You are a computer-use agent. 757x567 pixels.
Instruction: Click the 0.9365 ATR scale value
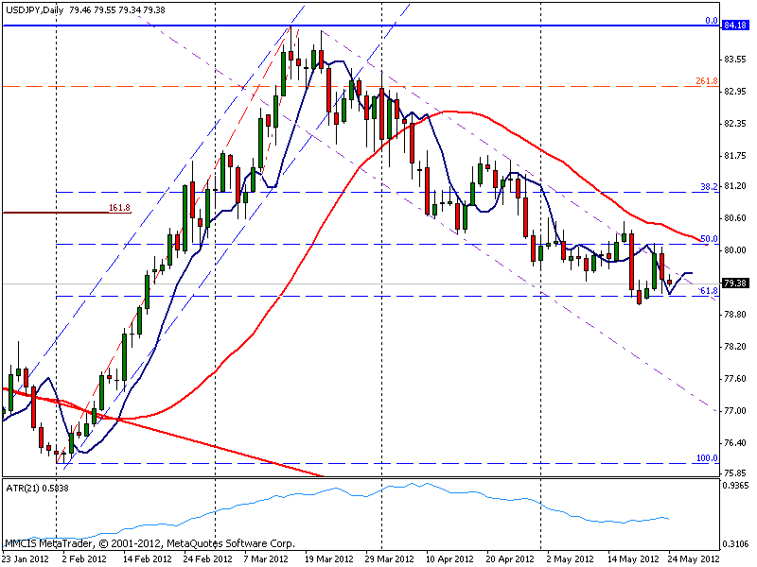coord(735,486)
